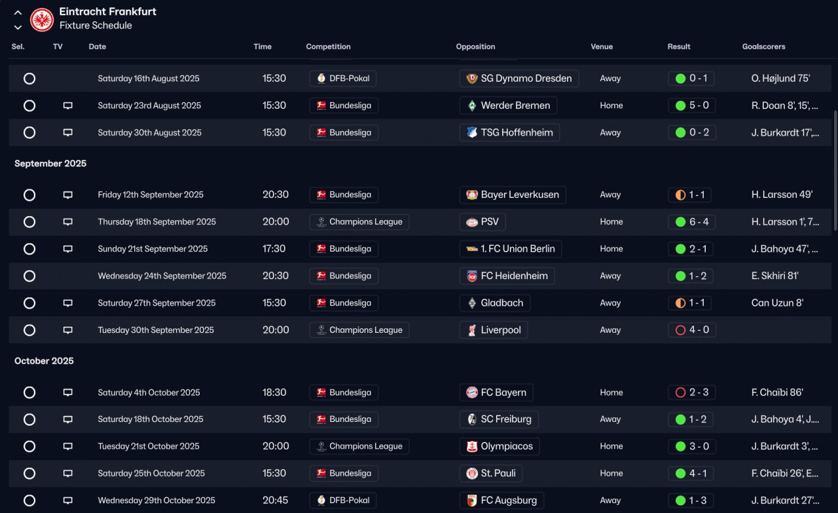Click the TV icon on the Bayer Leverkusen row
The image size is (838, 513).
pos(67,195)
